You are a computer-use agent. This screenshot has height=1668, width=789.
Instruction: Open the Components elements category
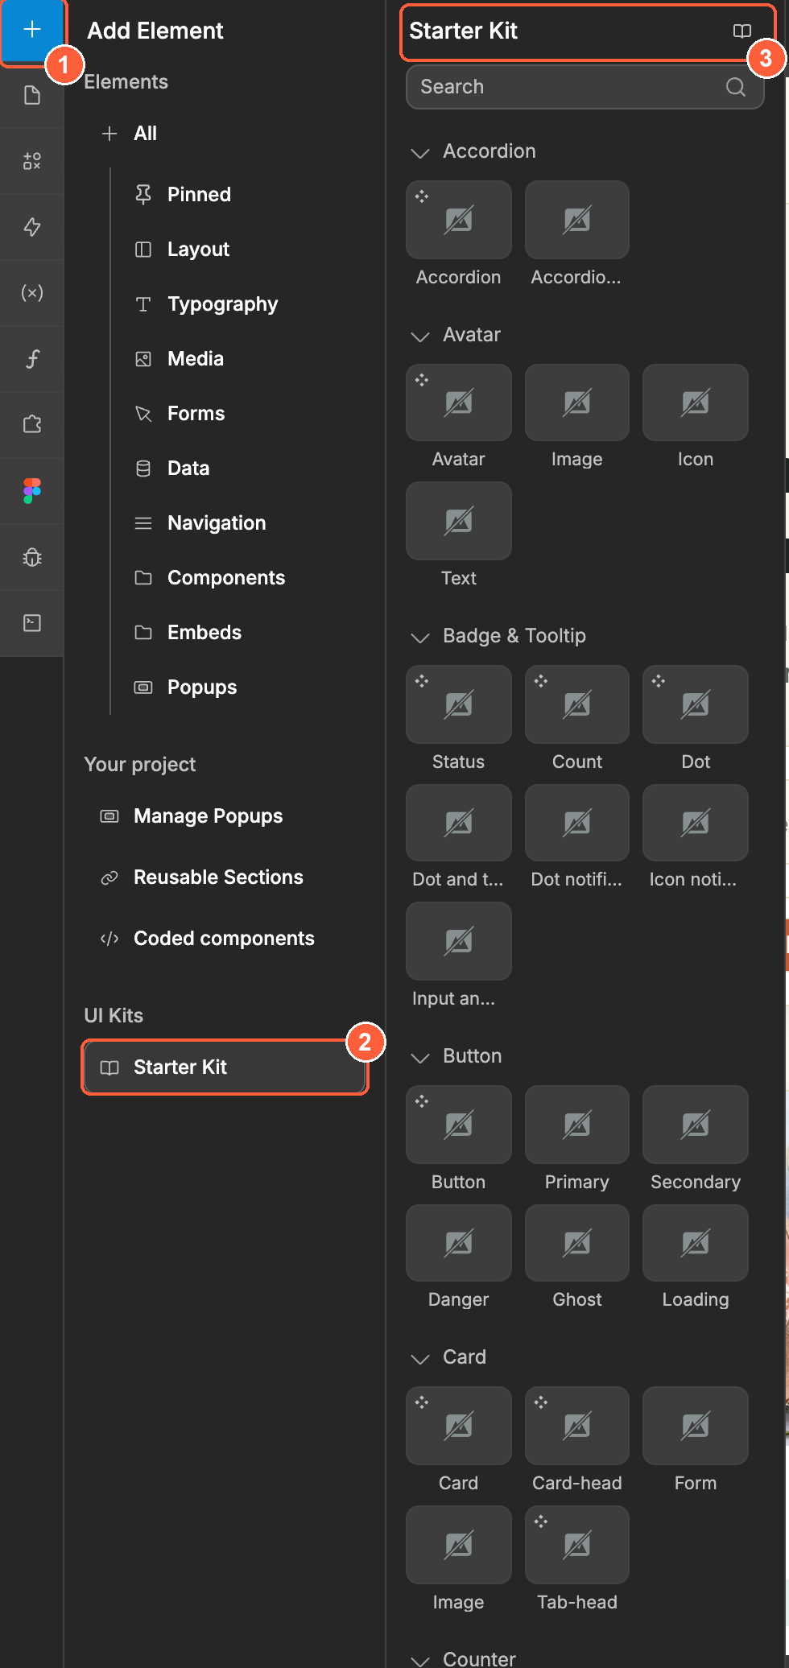coord(209,578)
